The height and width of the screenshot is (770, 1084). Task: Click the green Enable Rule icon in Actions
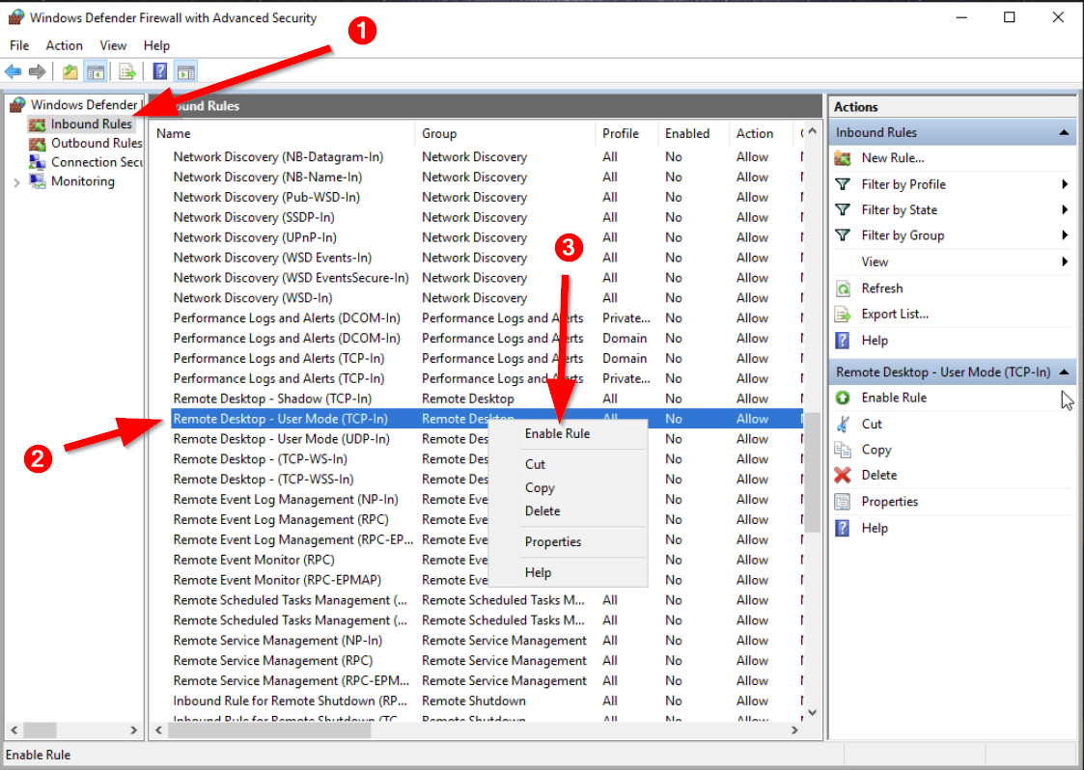click(843, 398)
